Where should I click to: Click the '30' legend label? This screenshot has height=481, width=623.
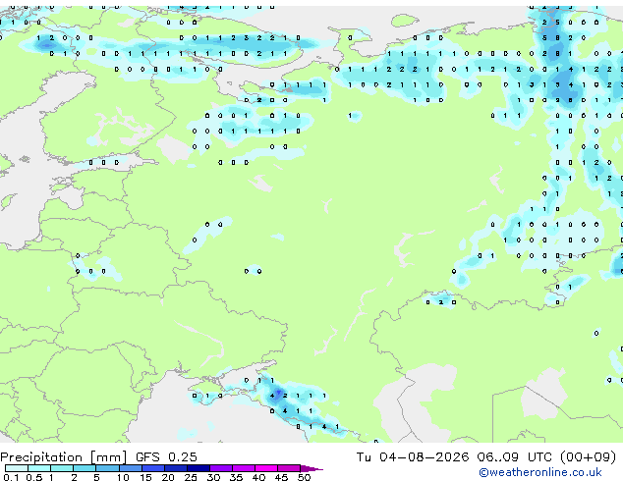213,477
